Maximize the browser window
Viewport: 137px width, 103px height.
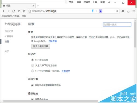[x=123, y=3]
